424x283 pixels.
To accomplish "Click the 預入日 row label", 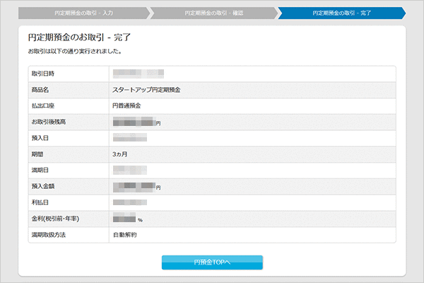I will pyautogui.click(x=39, y=137).
